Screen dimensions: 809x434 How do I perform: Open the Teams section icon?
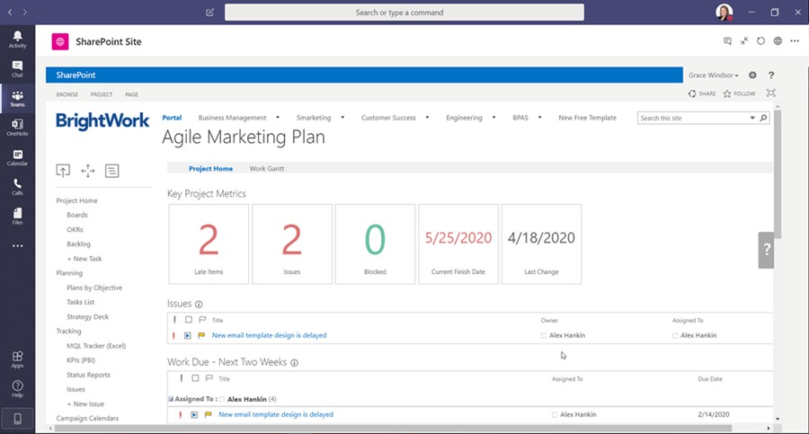click(x=18, y=98)
